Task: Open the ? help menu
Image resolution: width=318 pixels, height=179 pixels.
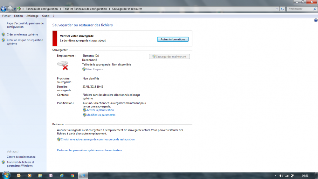Action: point(54,16)
